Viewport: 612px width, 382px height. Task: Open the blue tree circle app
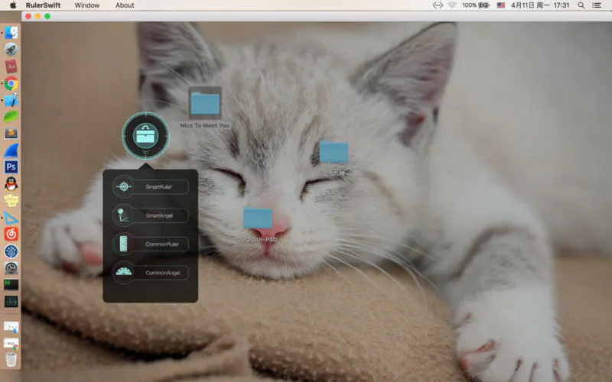(x=11, y=251)
